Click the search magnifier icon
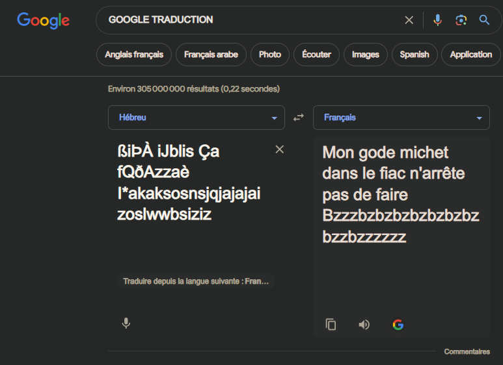This screenshot has height=365, width=503. point(484,20)
